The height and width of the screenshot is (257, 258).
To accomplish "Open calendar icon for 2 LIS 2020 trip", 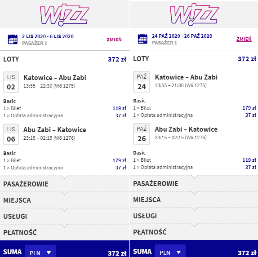I will [13, 40].
